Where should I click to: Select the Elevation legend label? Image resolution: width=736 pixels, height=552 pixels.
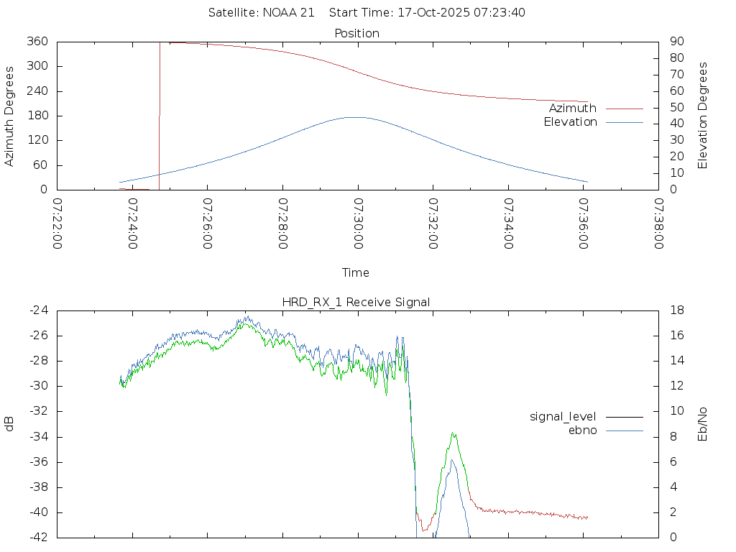click(570, 122)
